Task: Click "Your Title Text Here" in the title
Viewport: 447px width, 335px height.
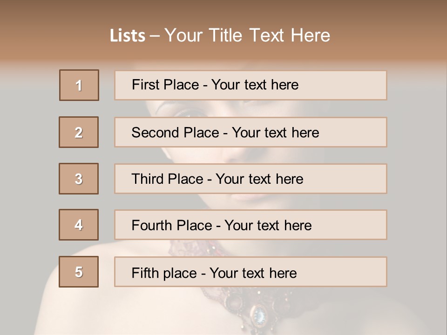Action: [247, 36]
